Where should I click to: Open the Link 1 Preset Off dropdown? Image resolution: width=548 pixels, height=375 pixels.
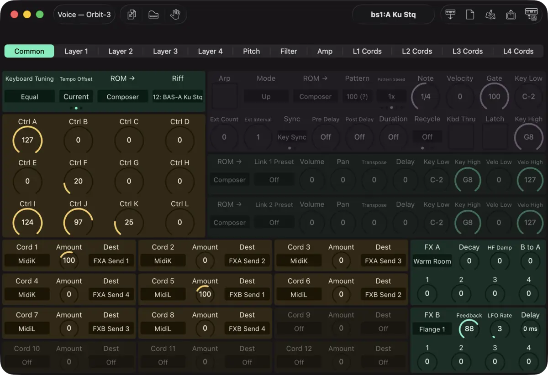pyautogui.click(x=274, y=180)
